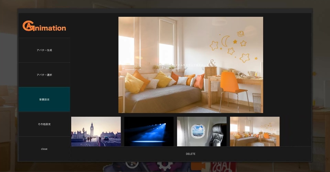Click the gear icon behind the dialog
The width and height of the screenshot is (330, 172).
(x=165, y=166)
